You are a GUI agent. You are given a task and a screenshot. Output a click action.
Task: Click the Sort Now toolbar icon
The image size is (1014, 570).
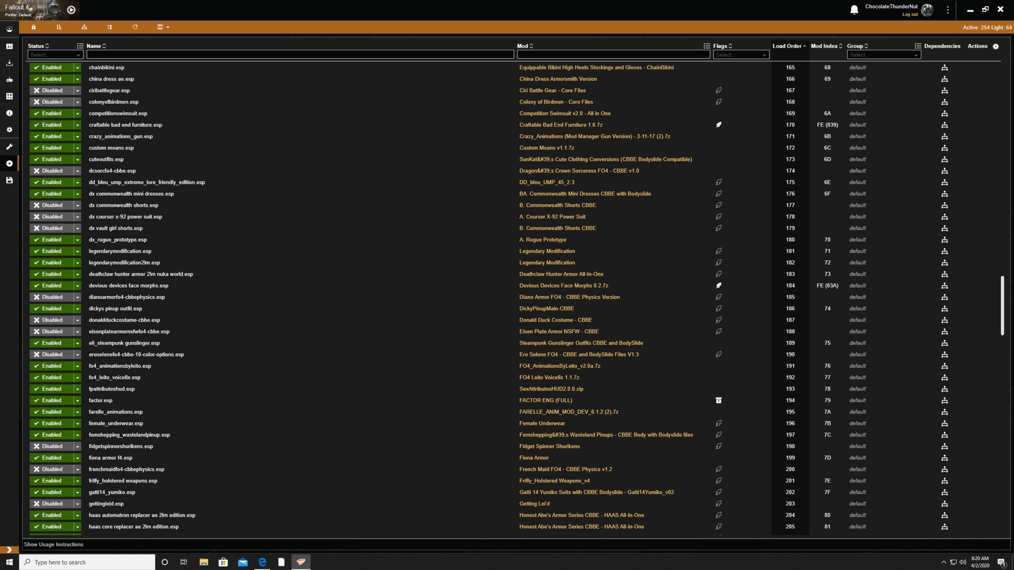59,27
